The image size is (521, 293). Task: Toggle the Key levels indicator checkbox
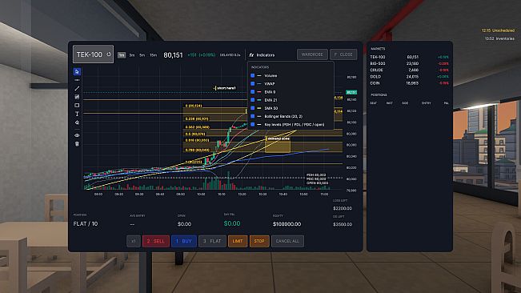point(253,124)
